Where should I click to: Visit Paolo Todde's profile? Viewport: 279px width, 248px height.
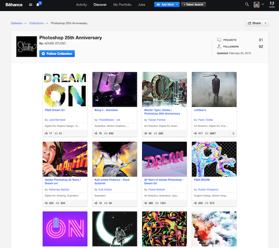(x=205, y=120)
